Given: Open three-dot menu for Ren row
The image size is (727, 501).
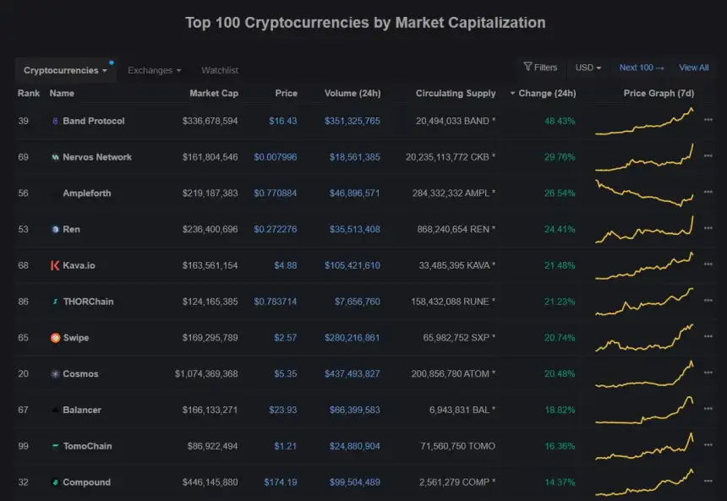Looking at the screenshot, I should pos(708,229).
